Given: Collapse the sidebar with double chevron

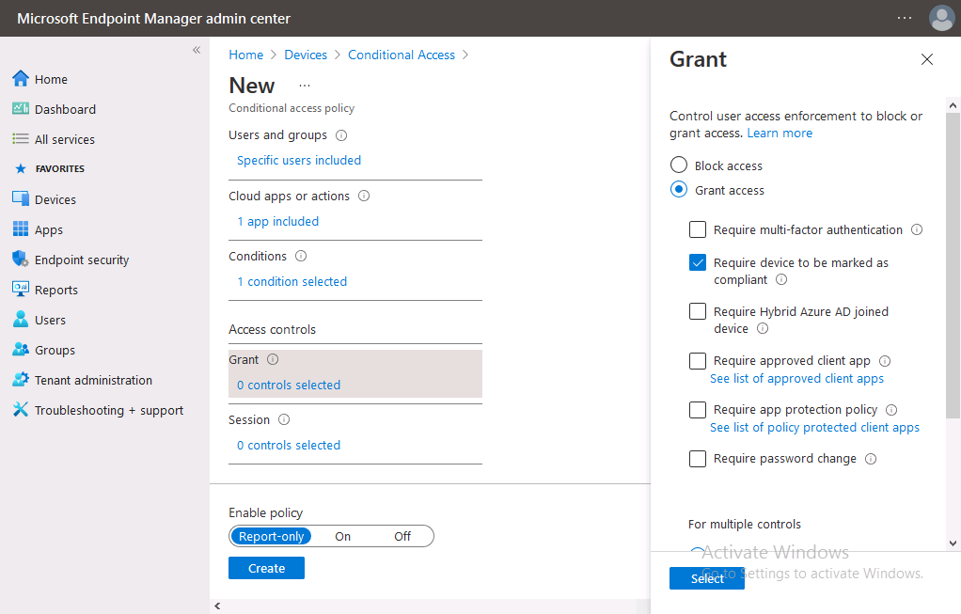Looking at the screenshot, I should point(197,50).
